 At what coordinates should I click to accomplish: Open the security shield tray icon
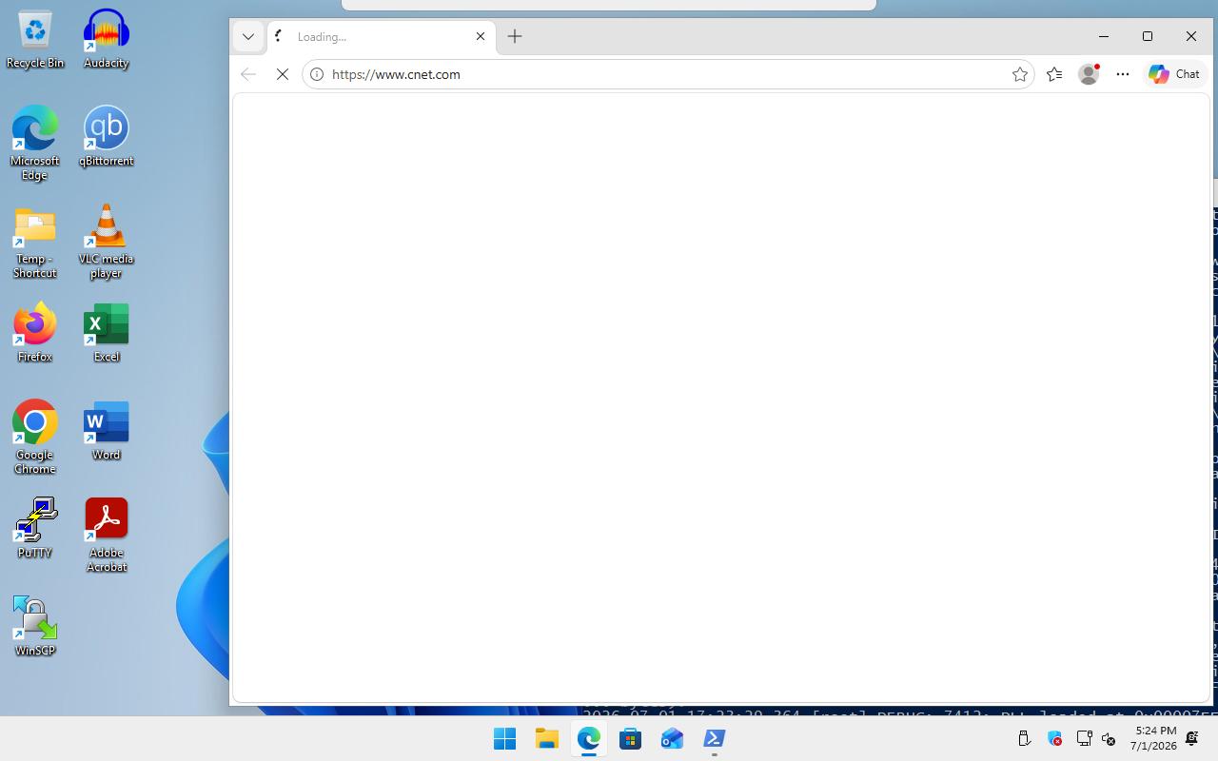[1054, 738]
